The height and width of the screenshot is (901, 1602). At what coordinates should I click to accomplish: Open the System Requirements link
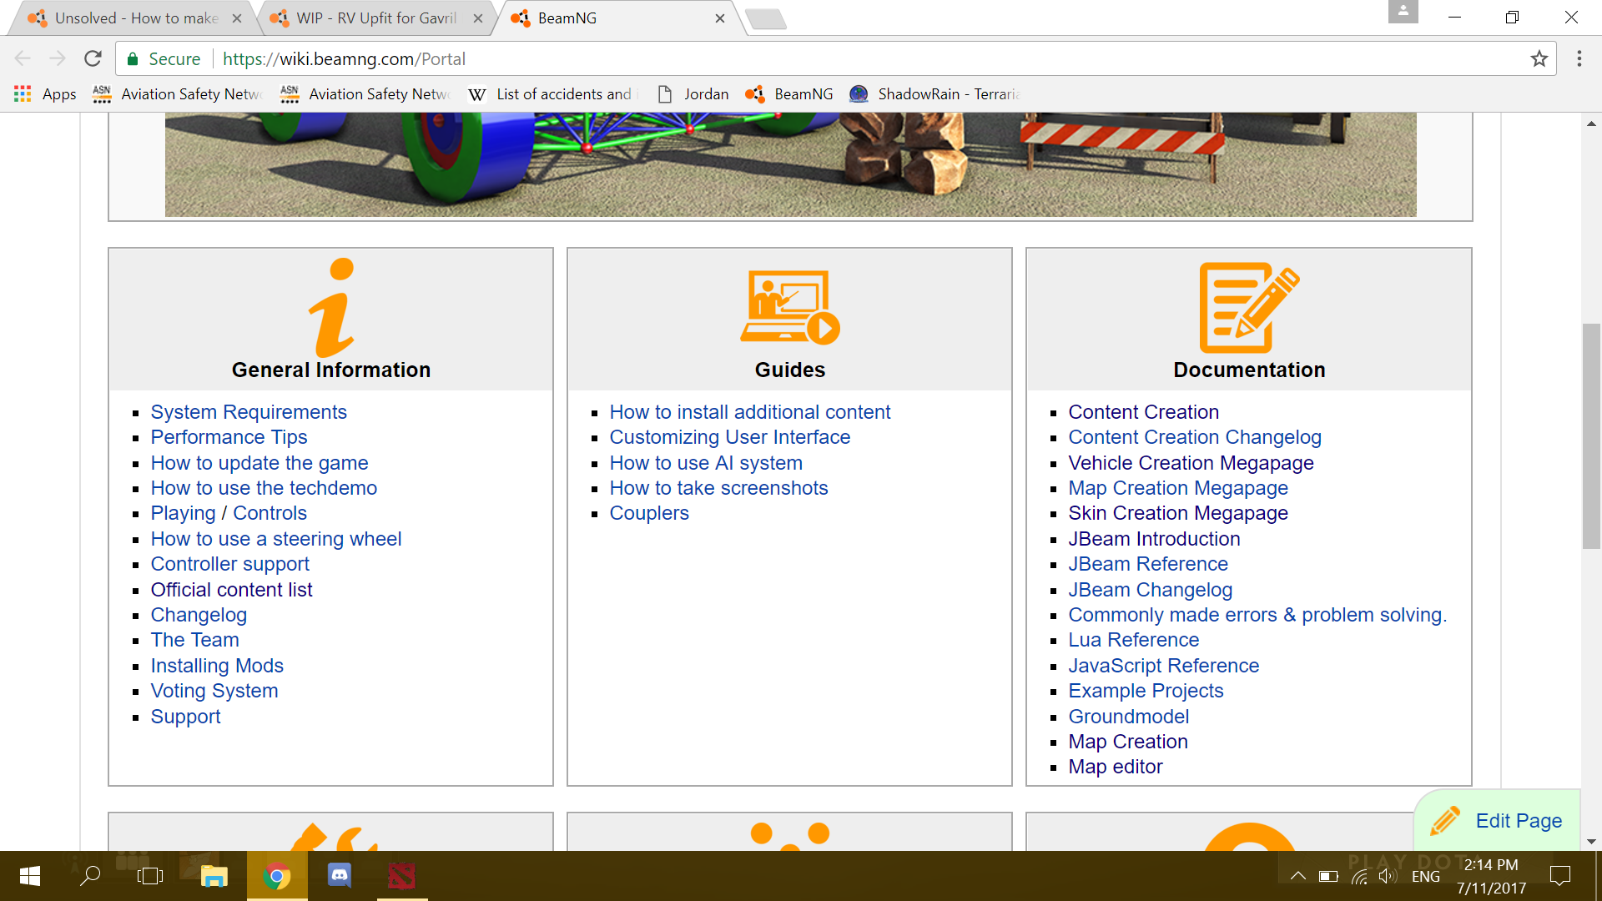[248, 412]
